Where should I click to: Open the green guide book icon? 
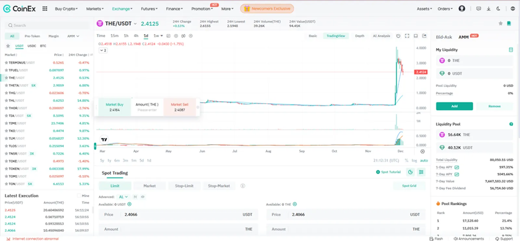pos(509,23)
